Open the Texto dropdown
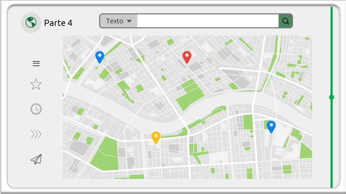The image size is (346, 194). pyautogui.click(x=119, y=21)
